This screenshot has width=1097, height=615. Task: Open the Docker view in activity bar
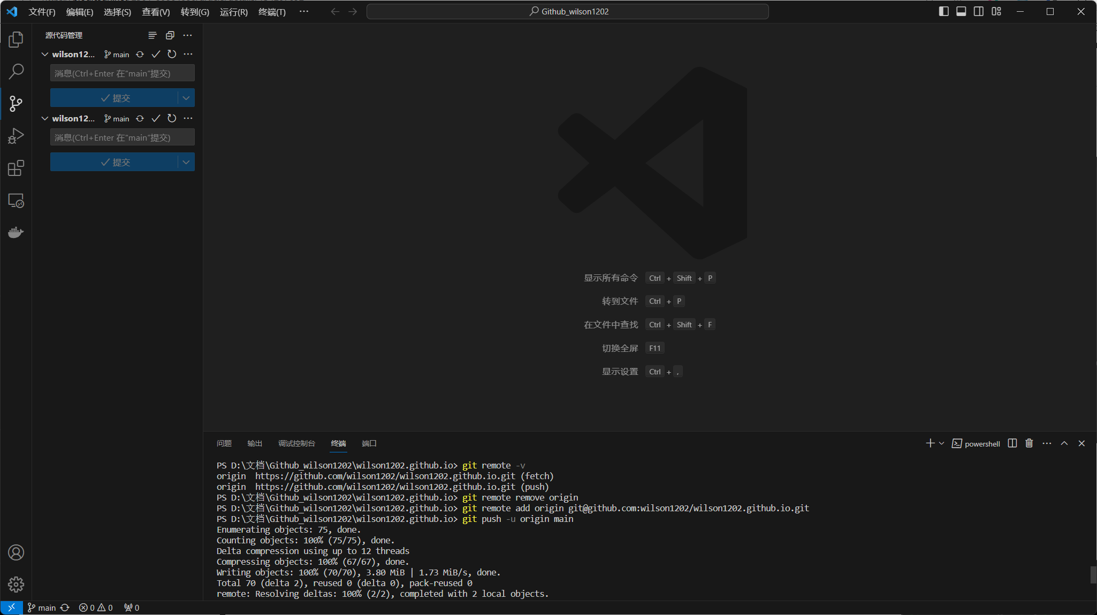coord(16,232)
